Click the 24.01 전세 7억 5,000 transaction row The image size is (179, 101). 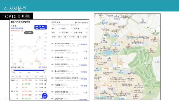[x=29, y=80]
